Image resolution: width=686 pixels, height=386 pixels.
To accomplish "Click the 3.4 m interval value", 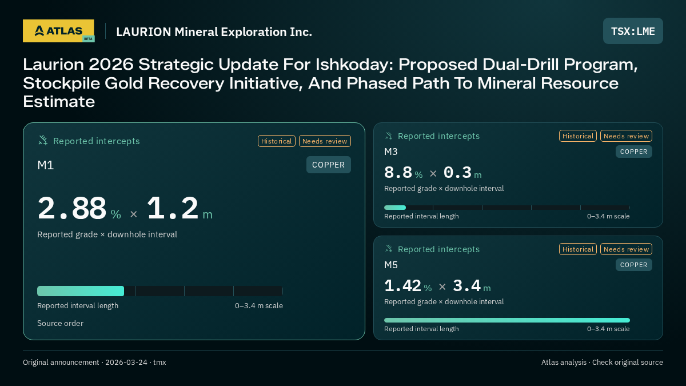I will click(x=472, y=286).
